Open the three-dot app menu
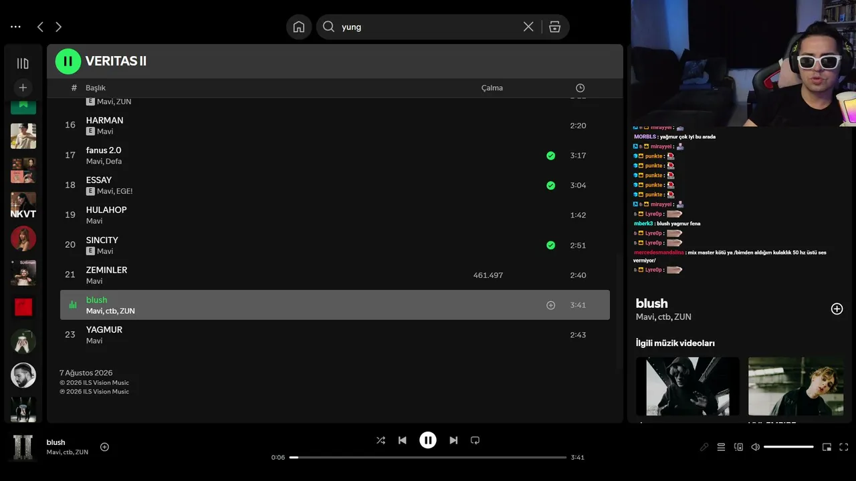The image size is (856, 481). (15, 27)
